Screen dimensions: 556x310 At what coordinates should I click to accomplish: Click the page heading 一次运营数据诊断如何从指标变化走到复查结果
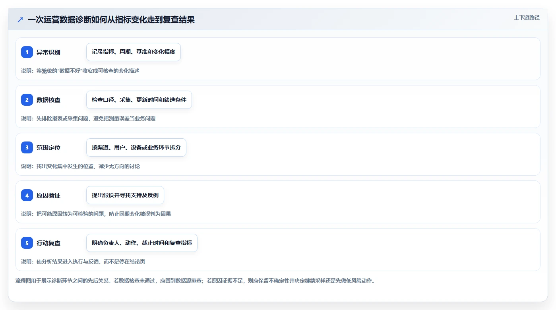tap(111, 19)
